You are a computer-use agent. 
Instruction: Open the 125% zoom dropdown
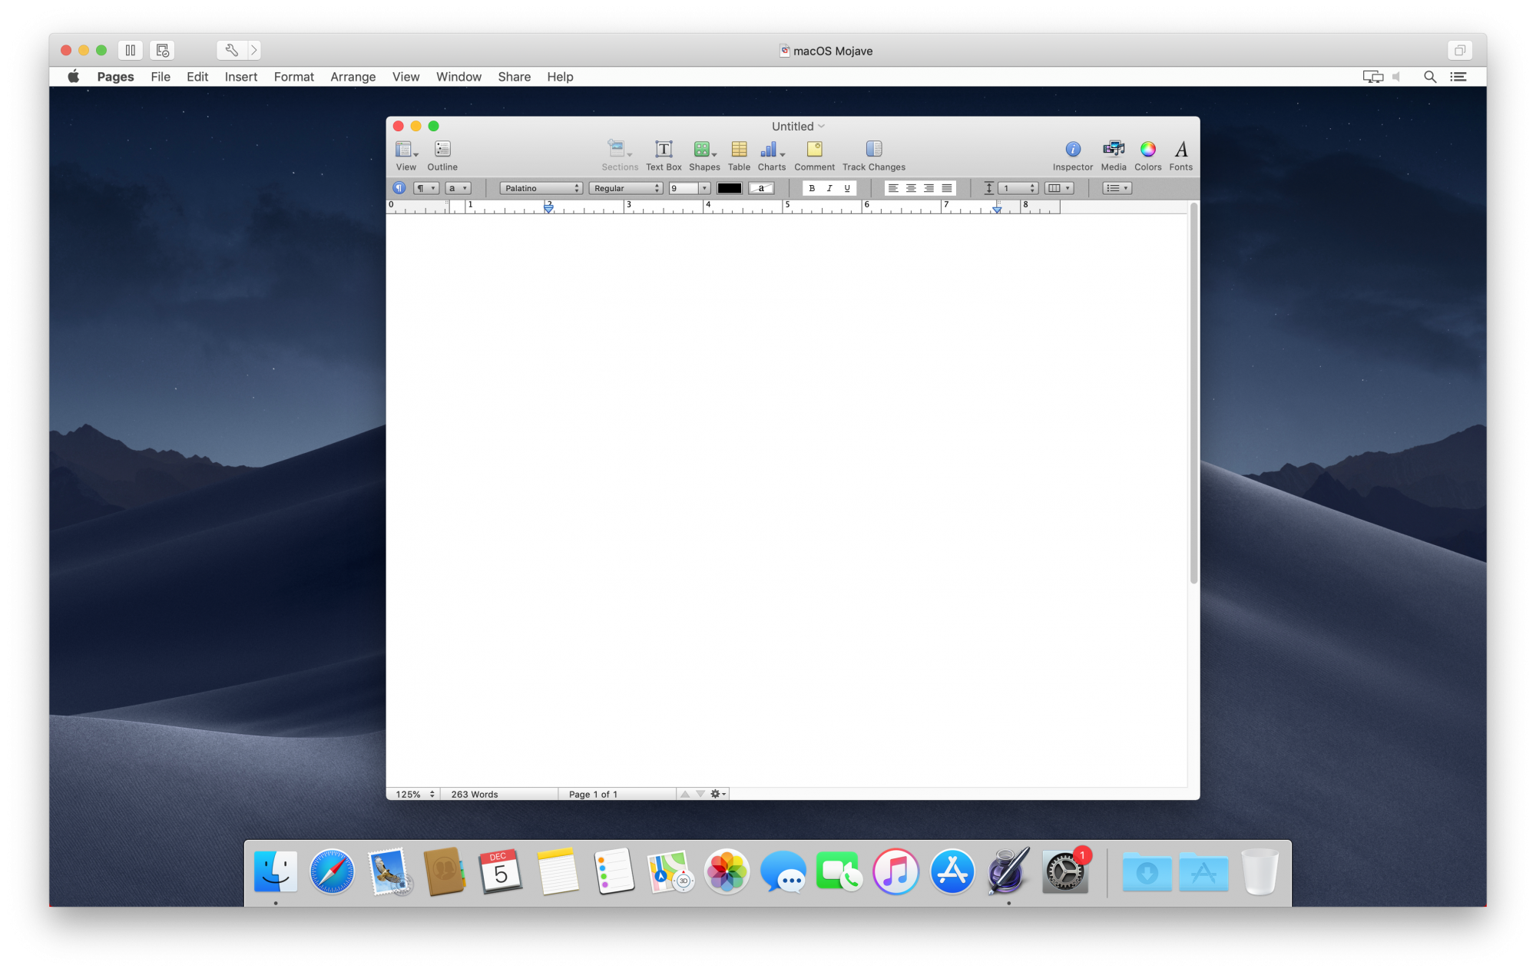click(415, 794)
